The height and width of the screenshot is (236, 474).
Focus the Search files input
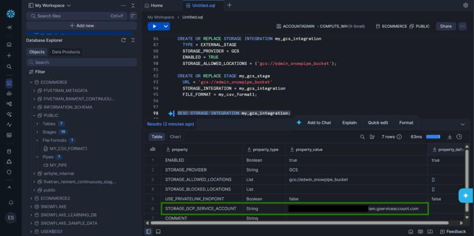(x=77, y=16)
